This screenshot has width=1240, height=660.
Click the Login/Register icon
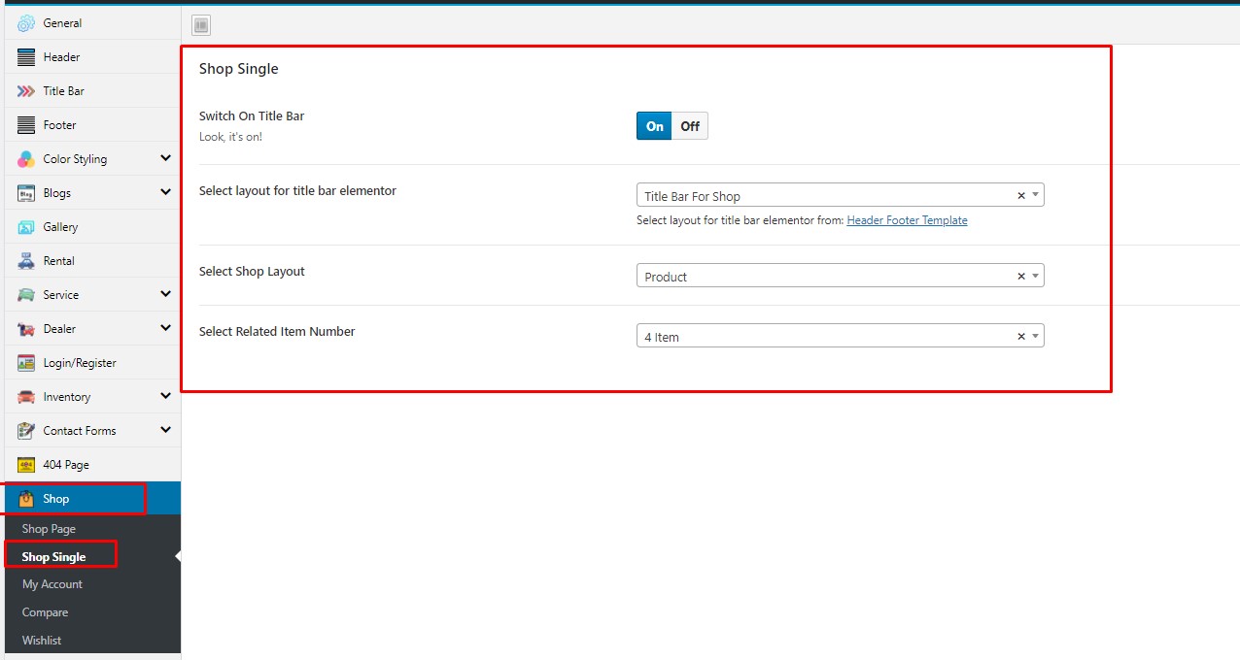[26, 363]
